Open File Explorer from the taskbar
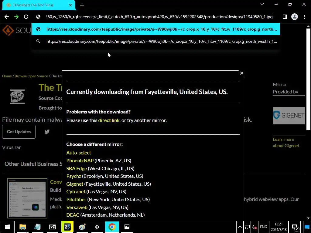Viewport: 311px width, 233px height. coord(22,227)
